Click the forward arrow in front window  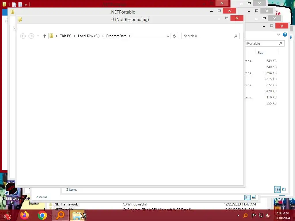(31, 36)
